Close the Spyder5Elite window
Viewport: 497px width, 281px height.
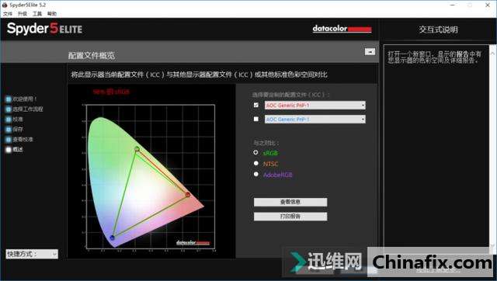coord(488,5)
